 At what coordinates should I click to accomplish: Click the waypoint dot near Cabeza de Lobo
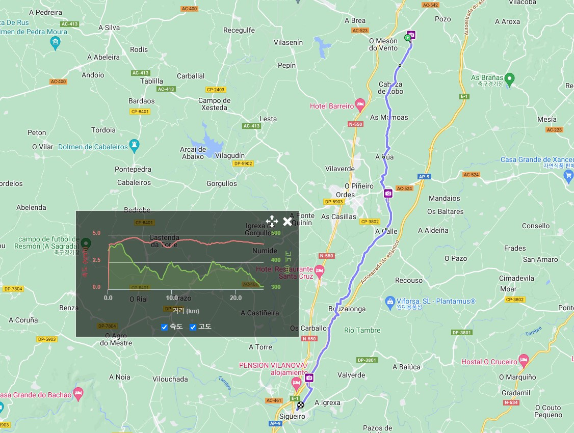(x=400, y=66)
